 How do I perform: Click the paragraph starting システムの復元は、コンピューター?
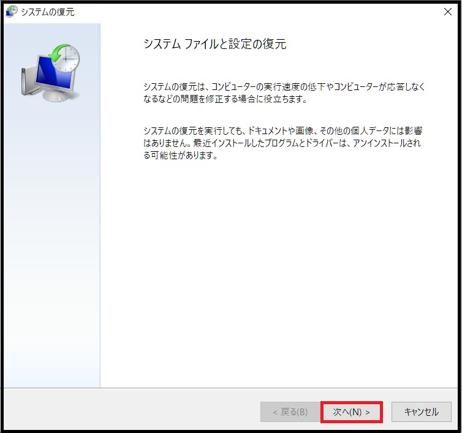pos(284,93)
